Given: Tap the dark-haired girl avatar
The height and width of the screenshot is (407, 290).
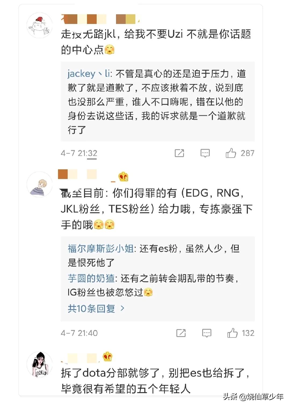Looking at the screenshot, I should 40,364.
